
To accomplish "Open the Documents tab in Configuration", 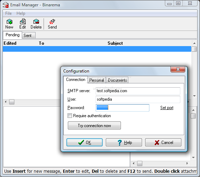I will pos(117,80).
